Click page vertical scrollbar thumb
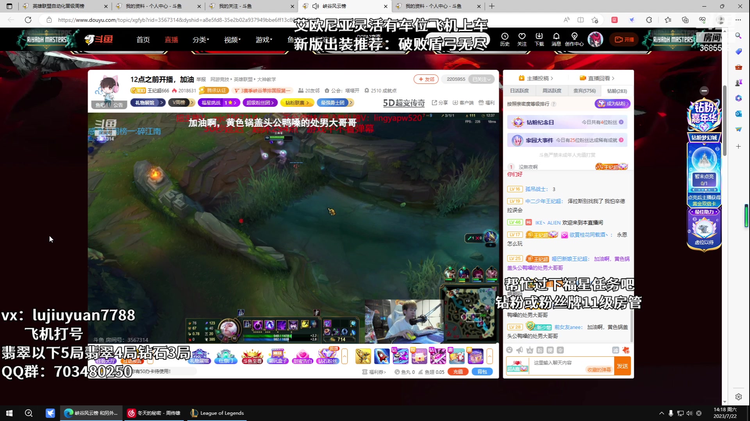The width and height of the screenshot is (750, 421). pyautogui.click(x=725, y=121)
